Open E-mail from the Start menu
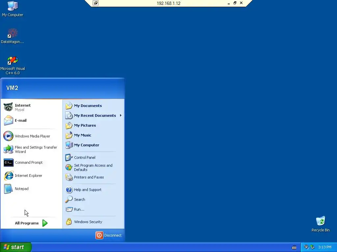 click(x=31, y=120)
